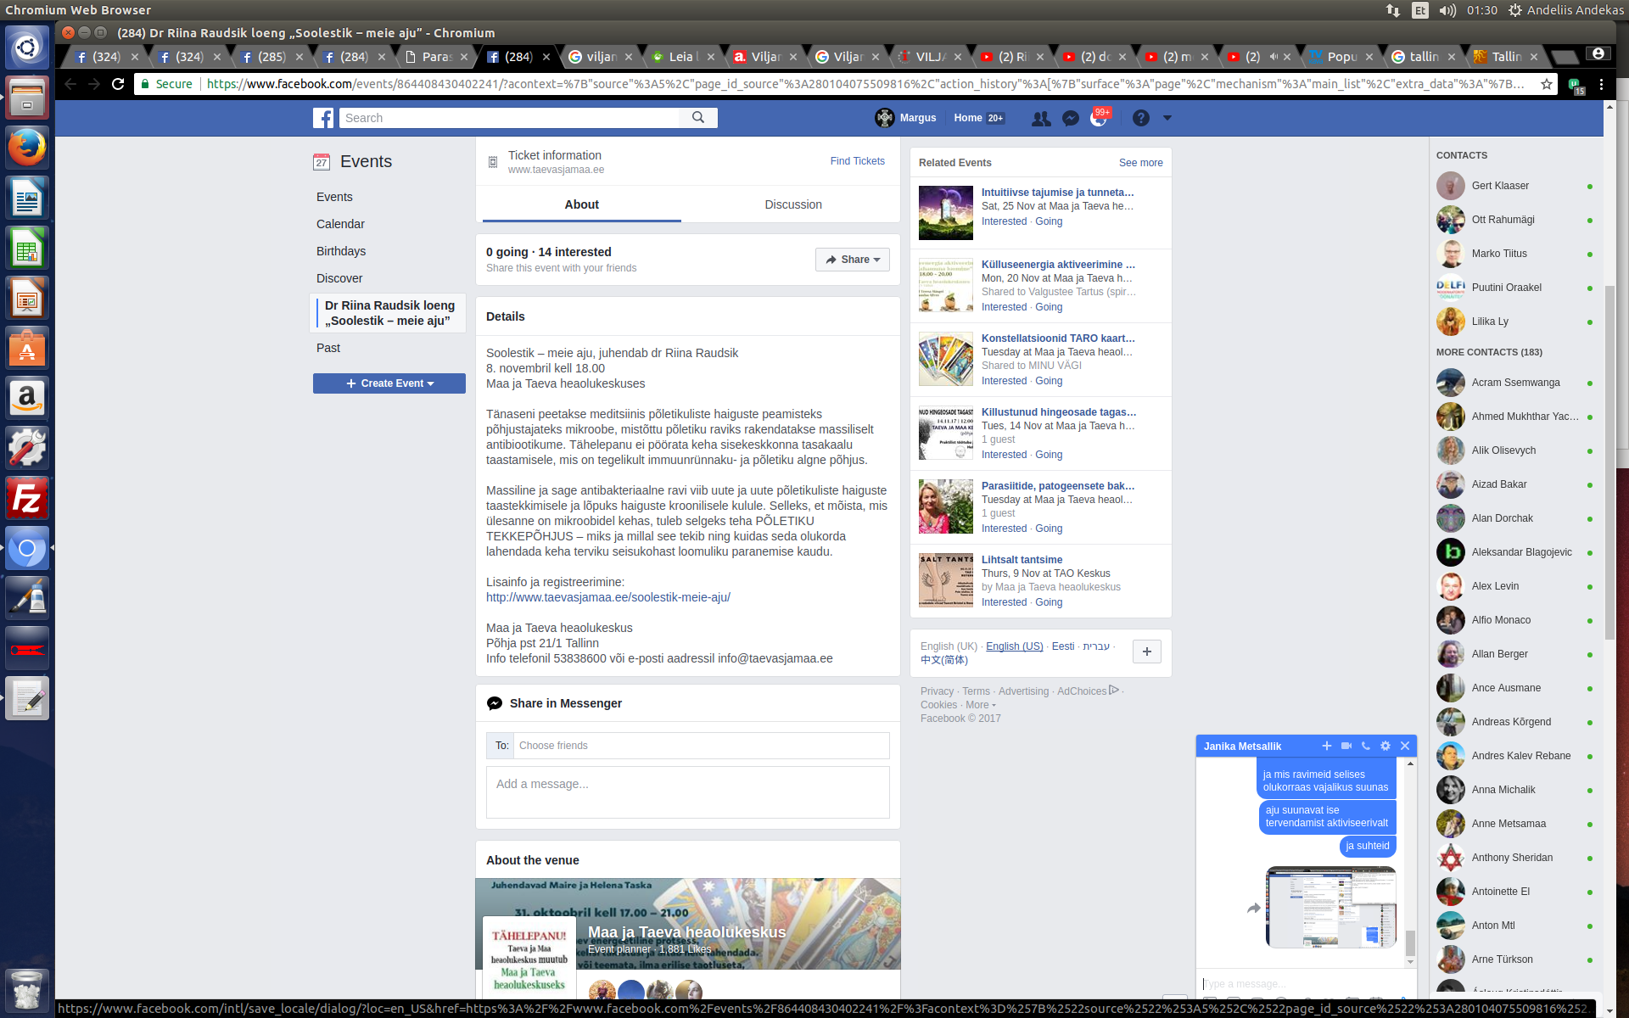
Task: Open Margus profile in top bar
Action: (x=906, y=118)
